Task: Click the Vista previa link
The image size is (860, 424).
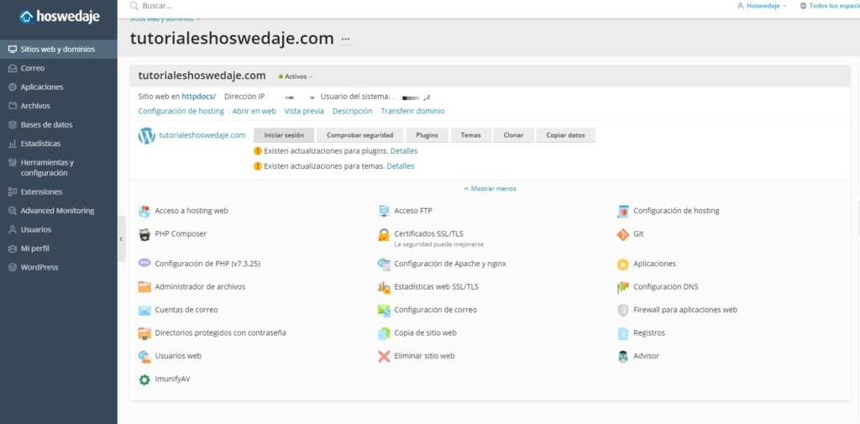Action: click(304, 112)
